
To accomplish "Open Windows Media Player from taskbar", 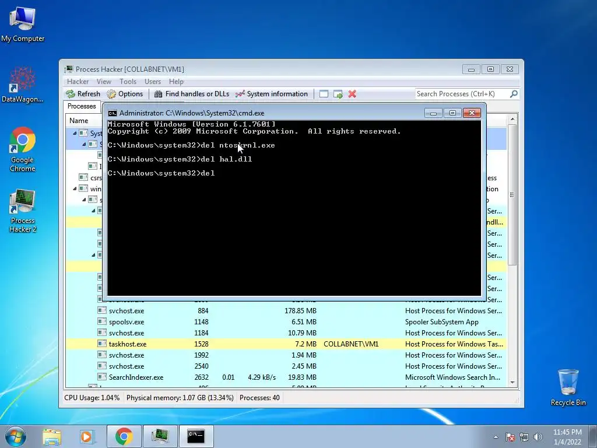I will coord(86,436).
